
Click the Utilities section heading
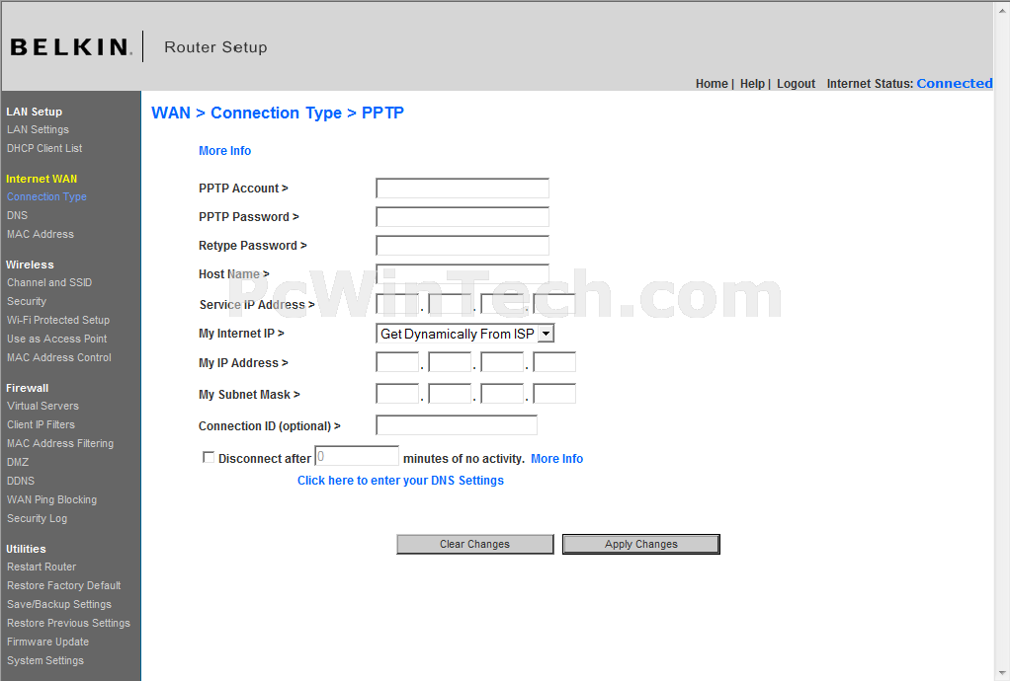pyautogui.click(x=26, y=549)
